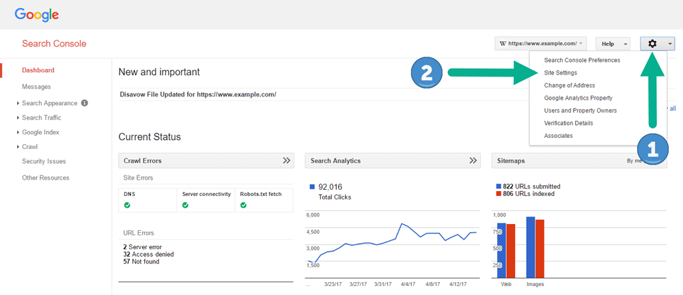The image size is (683, 295).
Task: Open the gear settings menu
Action: click(657, 44)
